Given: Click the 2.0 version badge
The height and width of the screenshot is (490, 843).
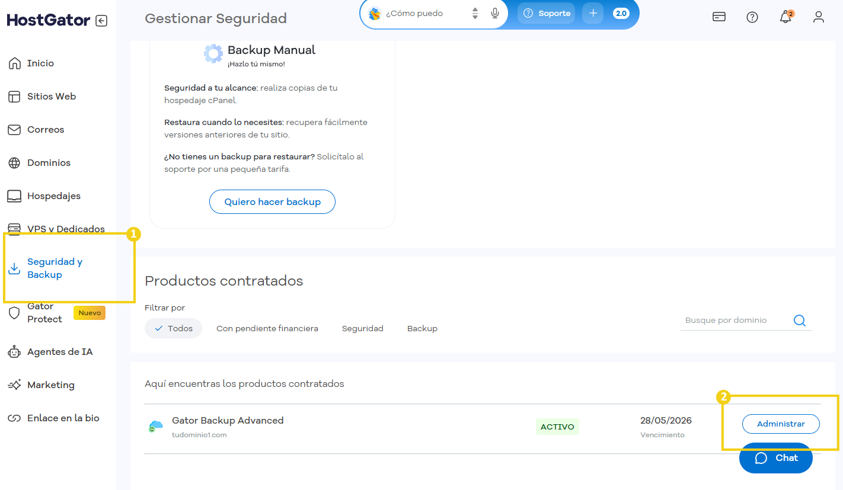Looking at the screenshot, I should click(621, 13).
